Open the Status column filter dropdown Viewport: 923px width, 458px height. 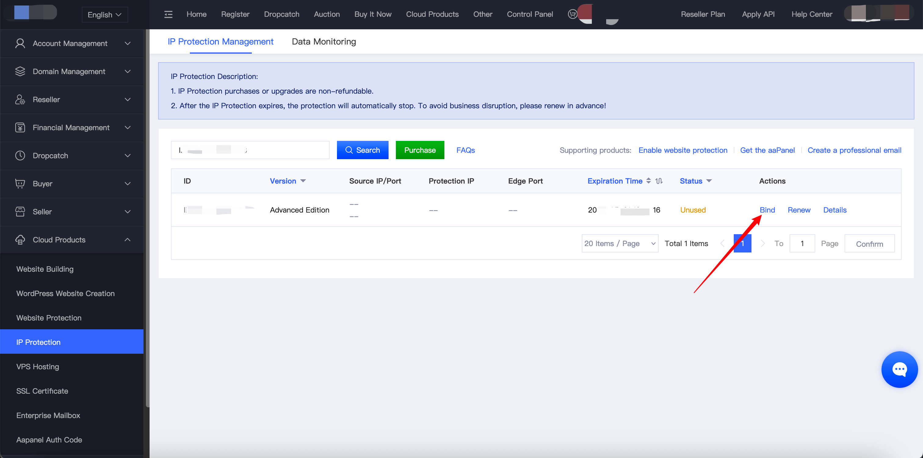709,181
